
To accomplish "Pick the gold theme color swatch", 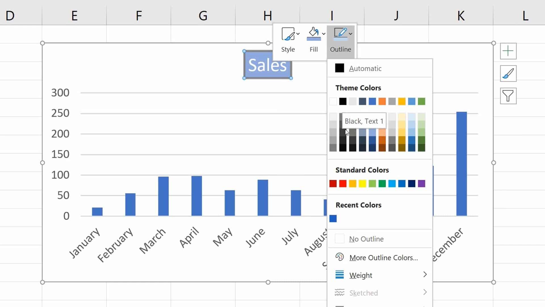I will [402, 101].
